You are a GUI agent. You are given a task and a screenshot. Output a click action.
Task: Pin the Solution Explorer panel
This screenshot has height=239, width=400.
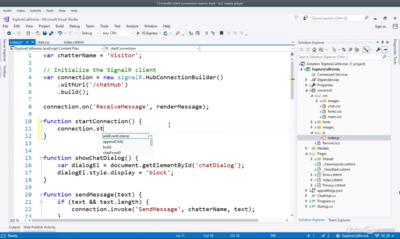click(382, 42)
